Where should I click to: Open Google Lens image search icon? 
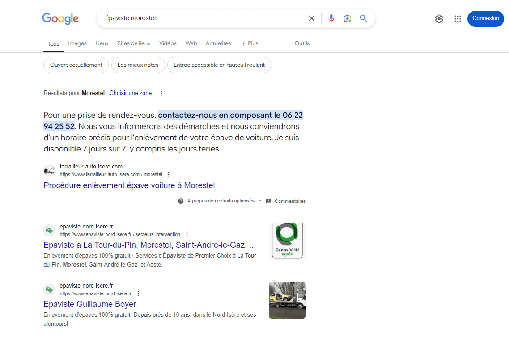(x=347, y=18)
